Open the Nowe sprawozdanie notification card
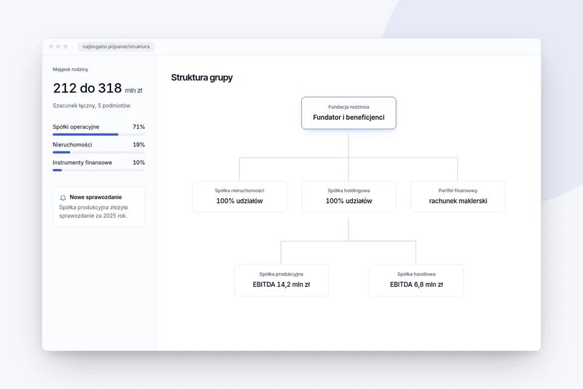The height and width of the screenshot is (389, 583). tap(98, 207)
